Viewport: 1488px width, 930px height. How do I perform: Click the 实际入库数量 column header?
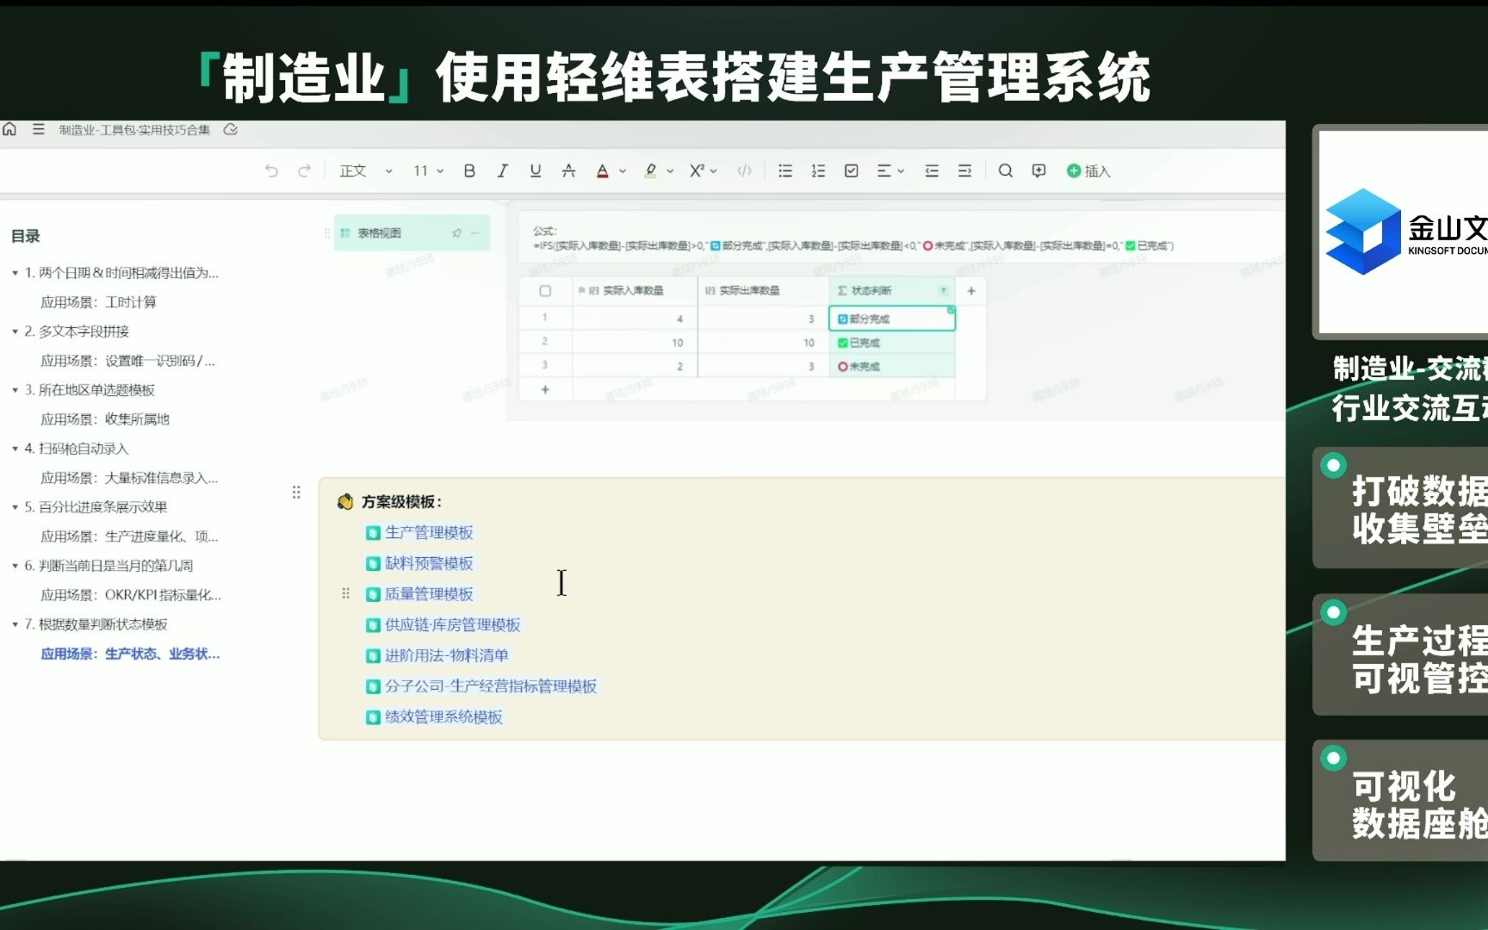pos(635,291)
